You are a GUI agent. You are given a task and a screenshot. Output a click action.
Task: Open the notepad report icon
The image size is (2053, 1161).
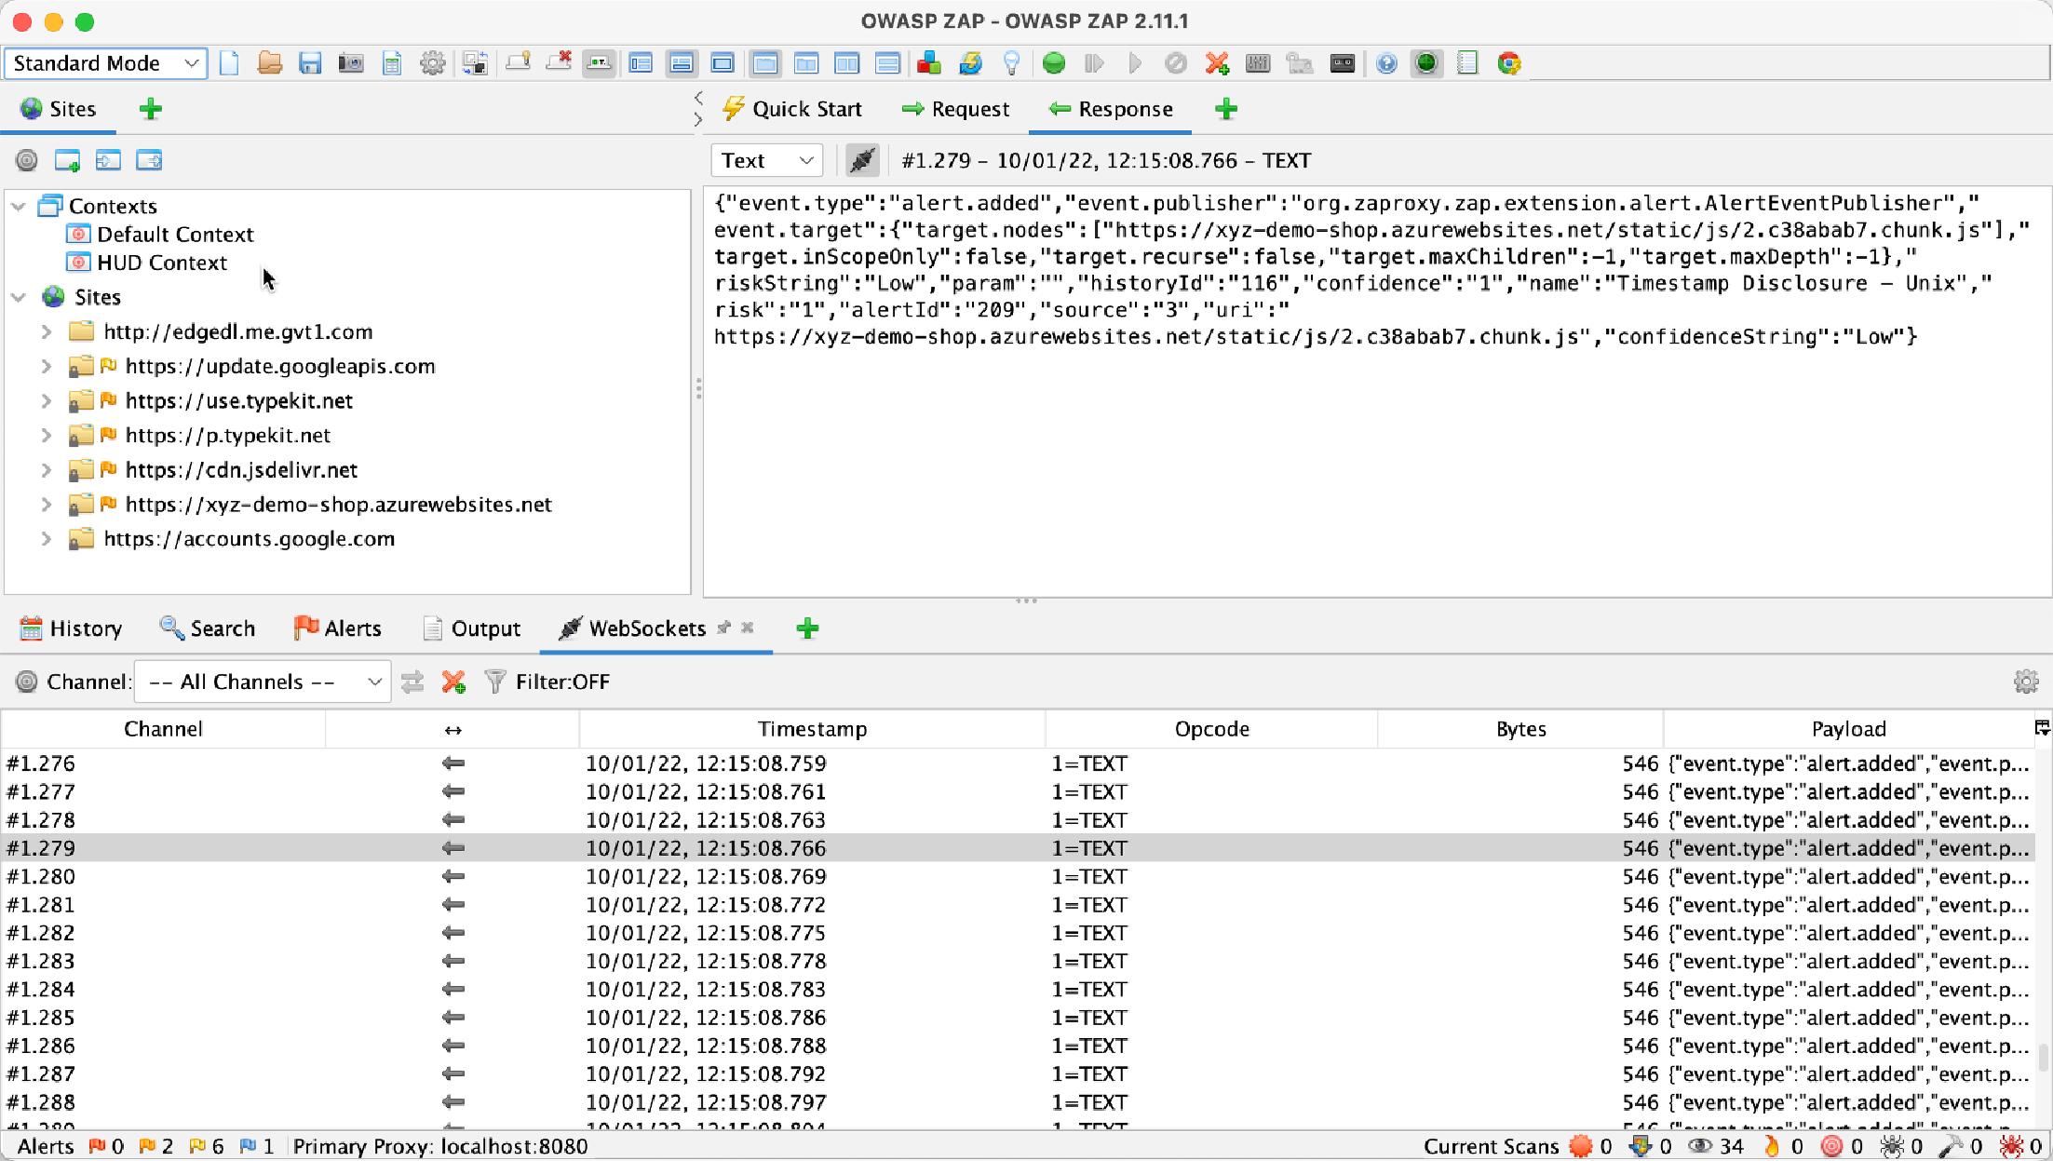[1467, 63]
